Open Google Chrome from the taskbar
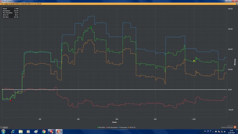 coord(44,132)
